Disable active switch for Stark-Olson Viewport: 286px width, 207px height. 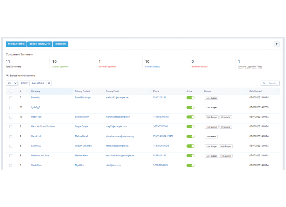pos(190,165)
